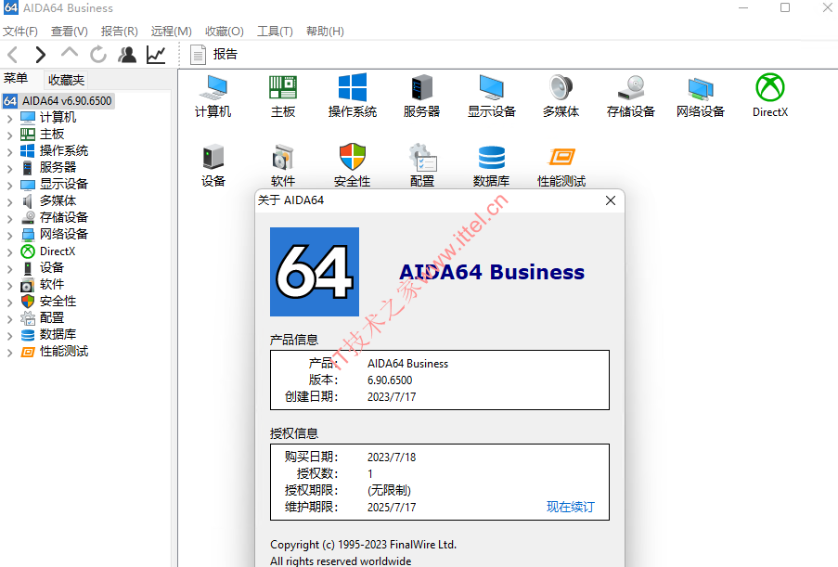This screenshot has height=567, width=838.
Task: Expand the 主板 tree node
Action: pyautogui.click(x=9, y=135)
